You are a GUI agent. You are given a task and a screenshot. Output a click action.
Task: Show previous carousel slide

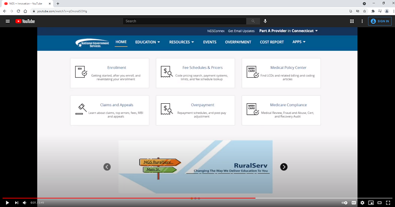click(107, 167)
